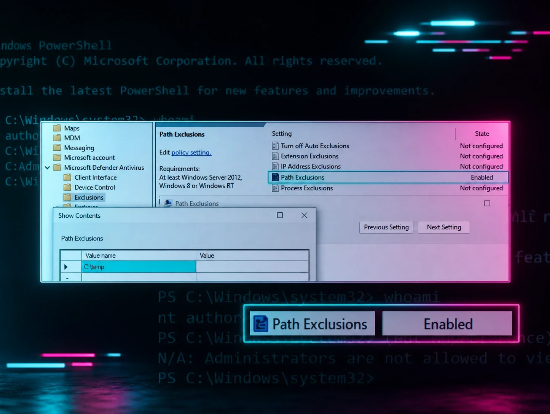Select the Microsoft account folder icon
The image size is (550, 414).
click(57, 158)
